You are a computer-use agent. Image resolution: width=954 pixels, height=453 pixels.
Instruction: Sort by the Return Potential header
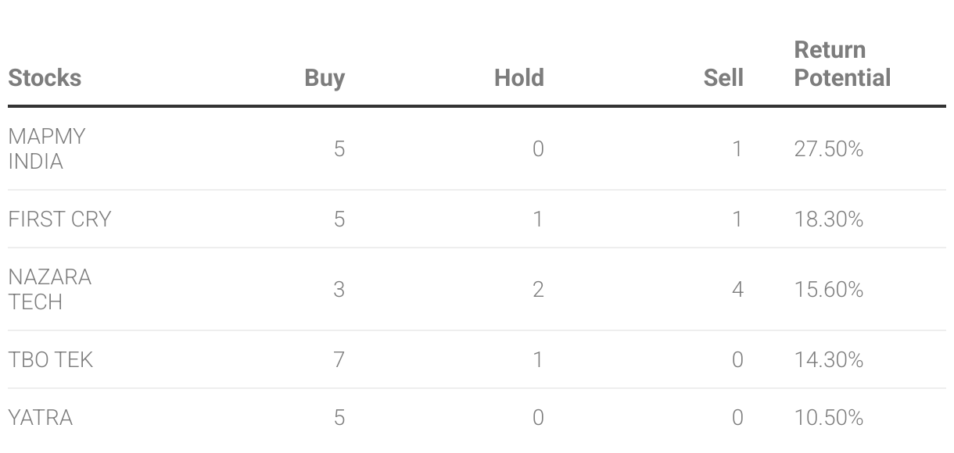pyautogui.click(x=842, y=64)
